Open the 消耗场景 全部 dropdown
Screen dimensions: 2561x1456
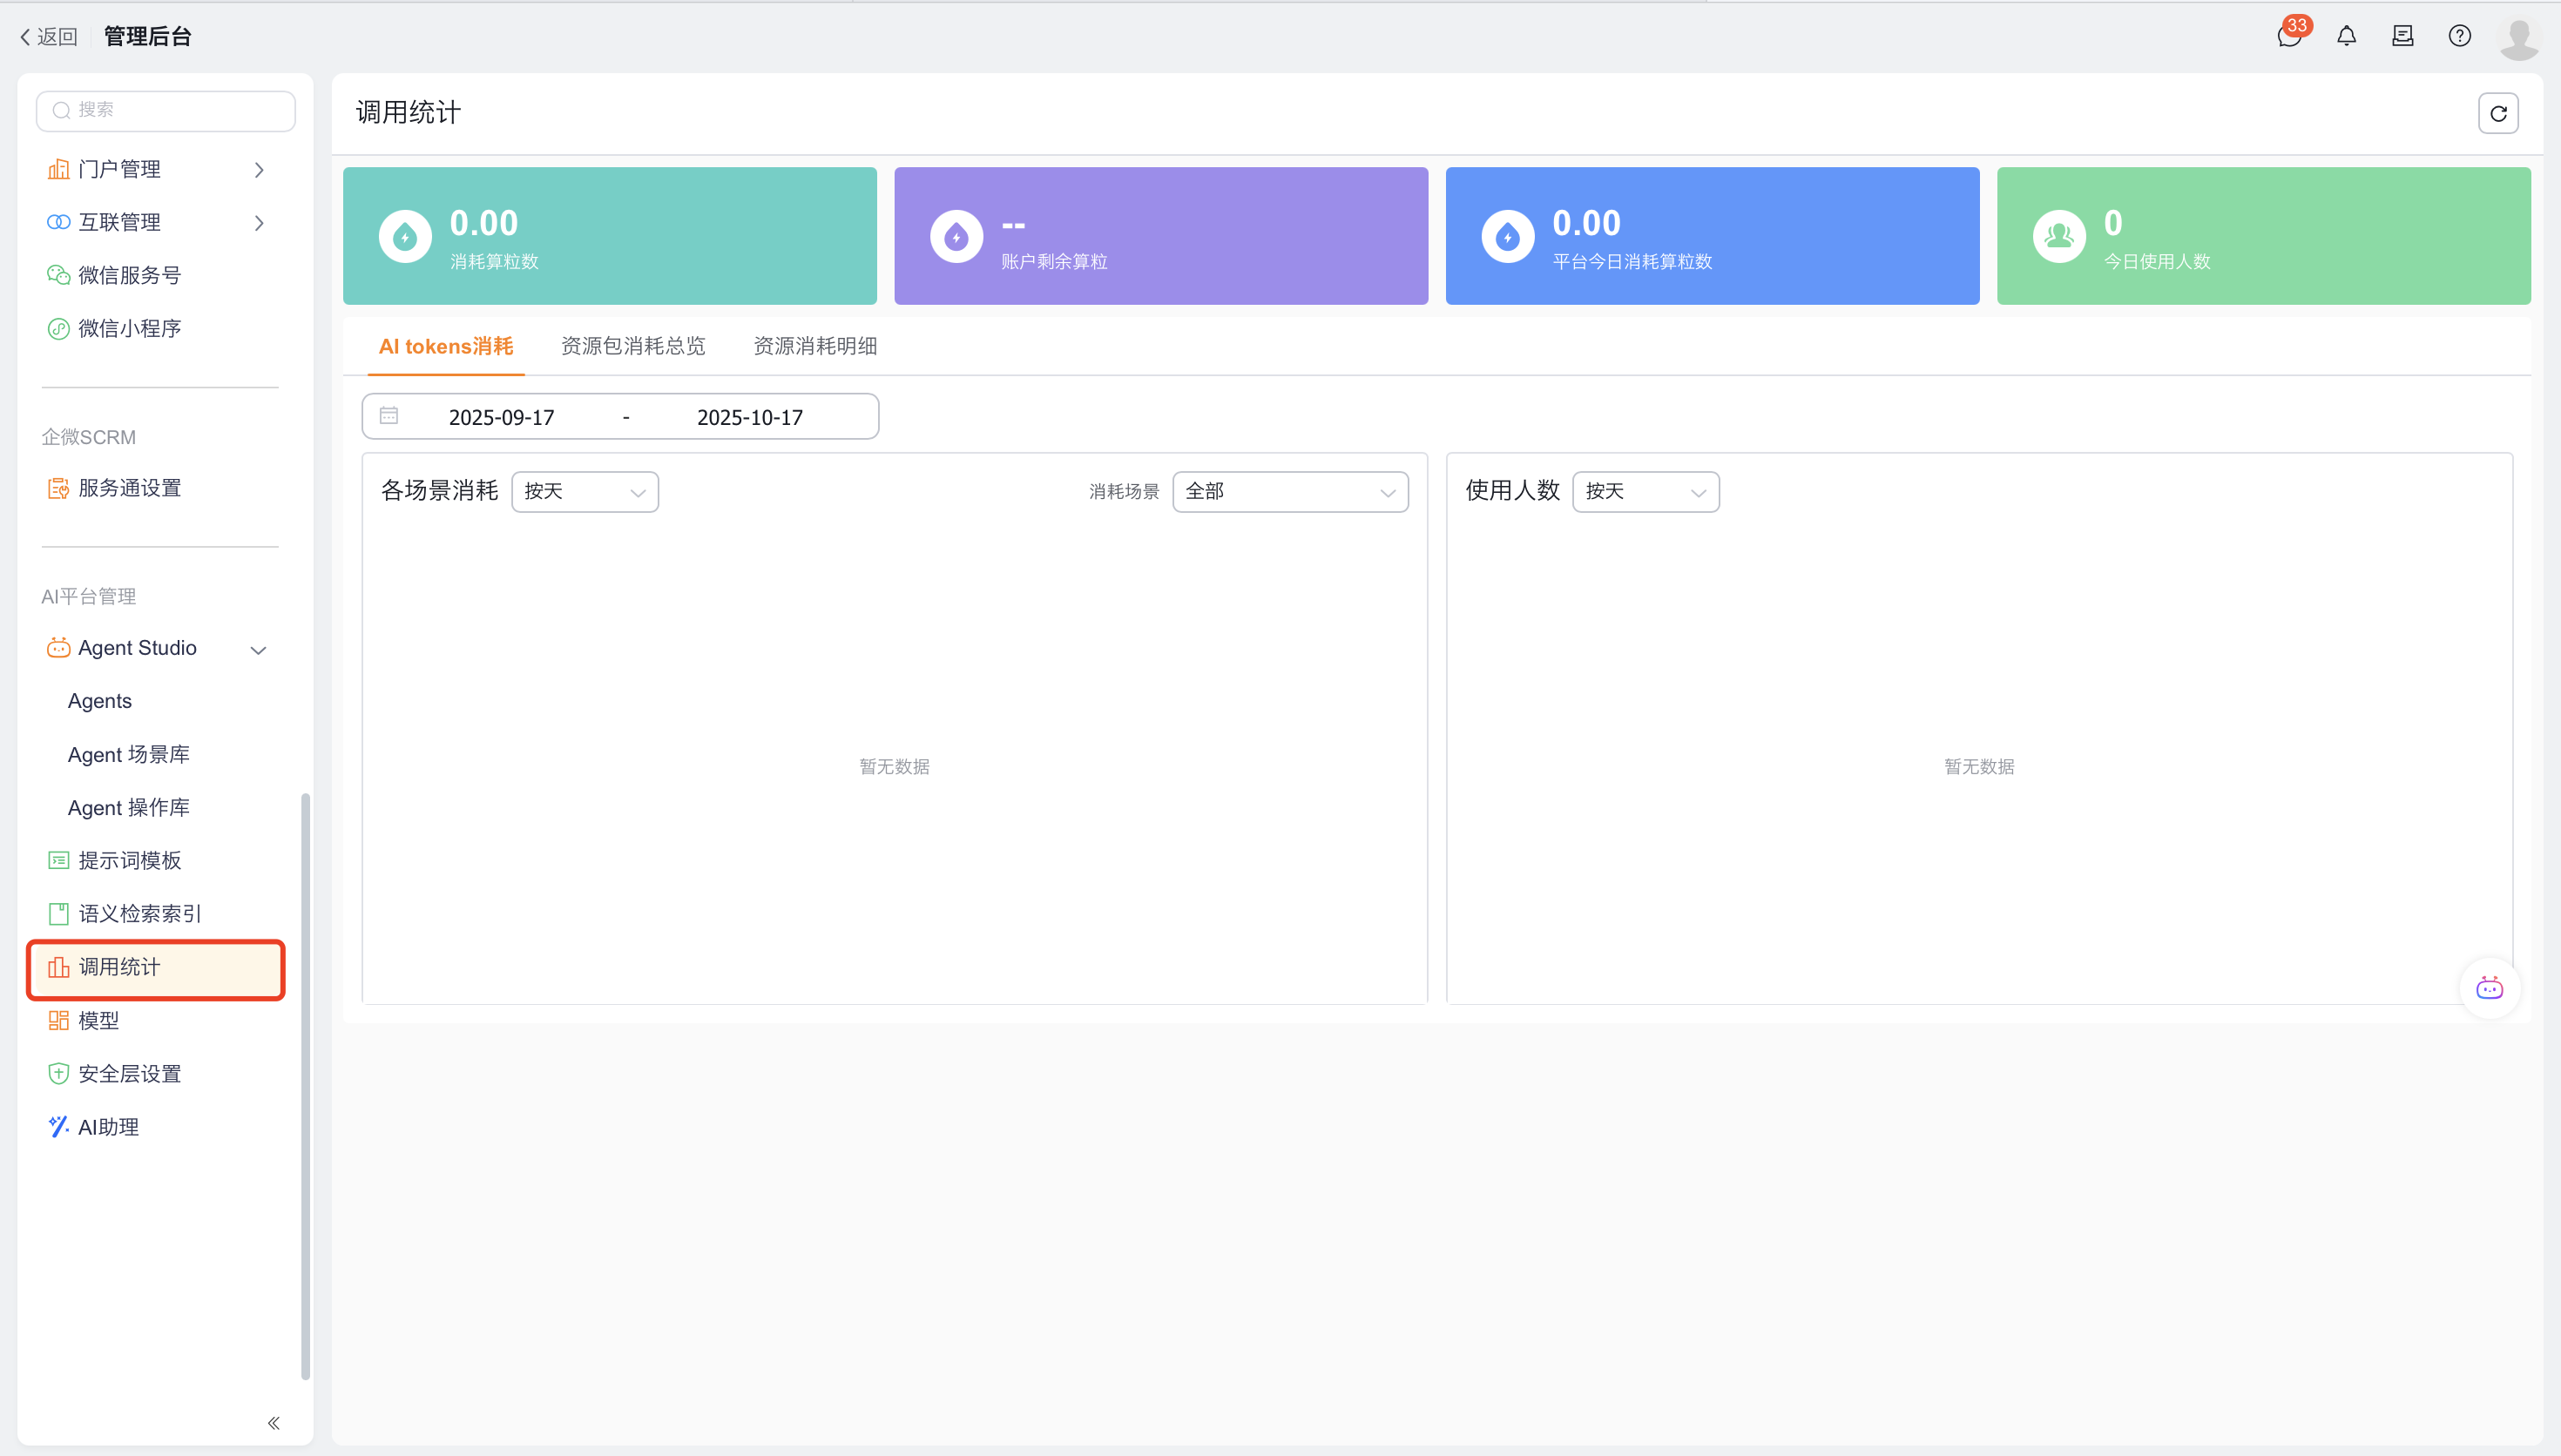pyautogui.click(x=1289, y=492)
